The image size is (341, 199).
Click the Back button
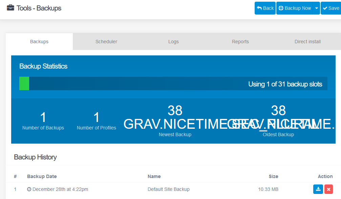pos(265,8)
